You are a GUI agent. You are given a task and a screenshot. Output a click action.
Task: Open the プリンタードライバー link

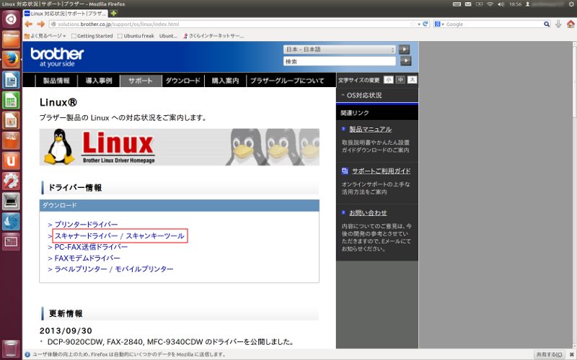tap(86, 225)
